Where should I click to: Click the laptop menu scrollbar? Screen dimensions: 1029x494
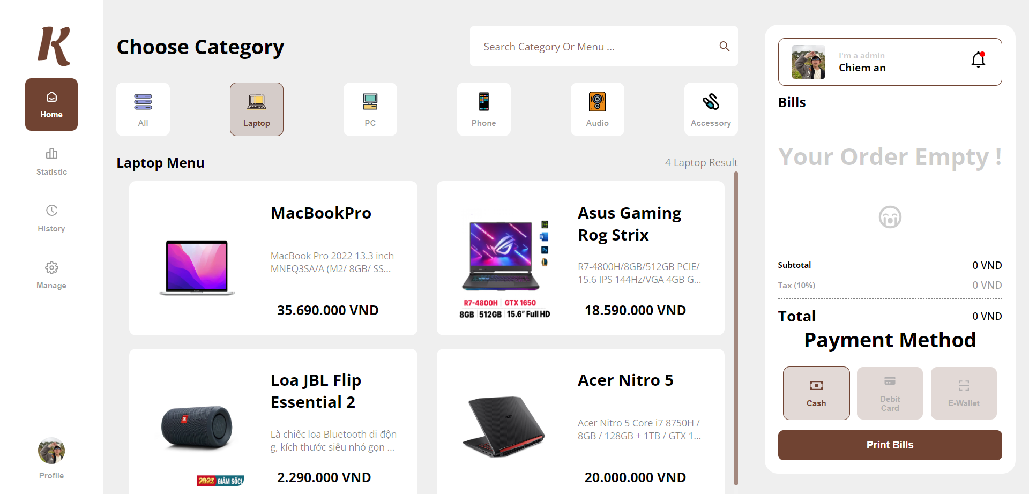click(x=736, y=328)
